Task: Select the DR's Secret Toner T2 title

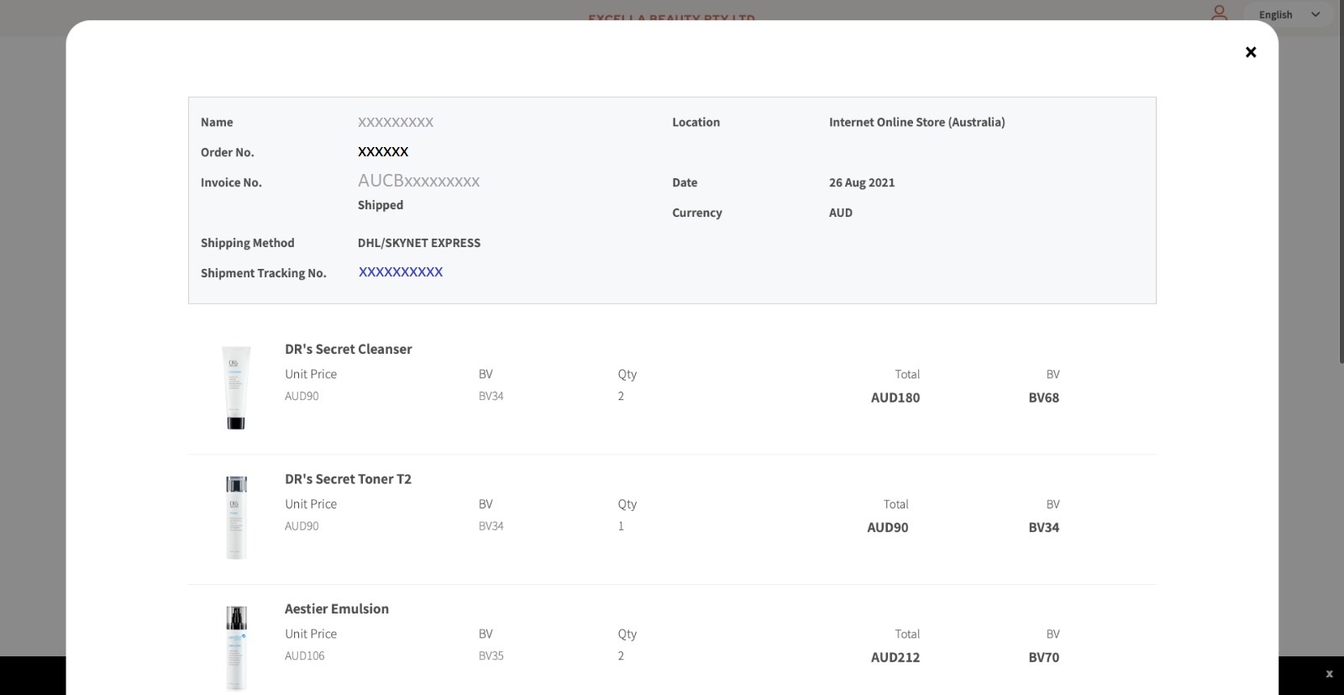Action: point(348,479)
